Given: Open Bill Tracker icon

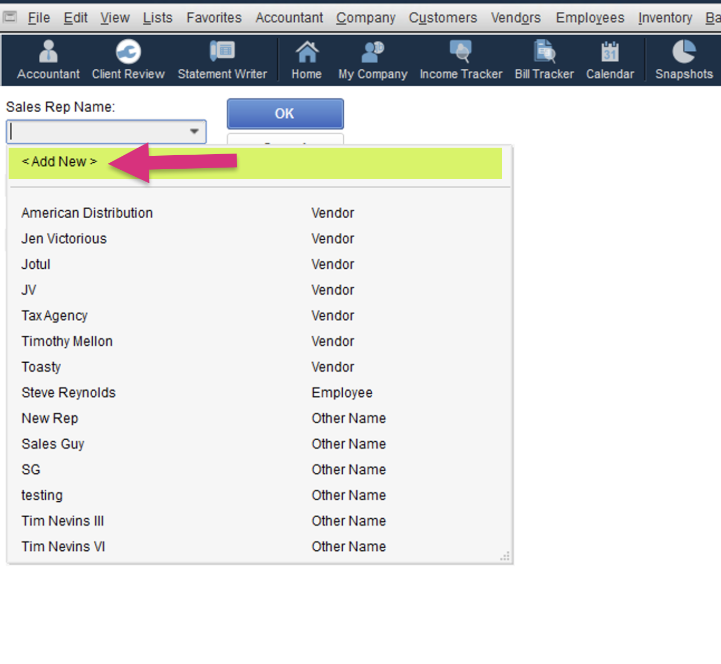Looking at the screenshot, I should (x=544, y=59).
